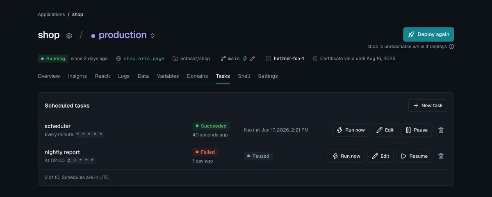
Task: Click the Failed status badge
Action: click(x=205, y=152)
